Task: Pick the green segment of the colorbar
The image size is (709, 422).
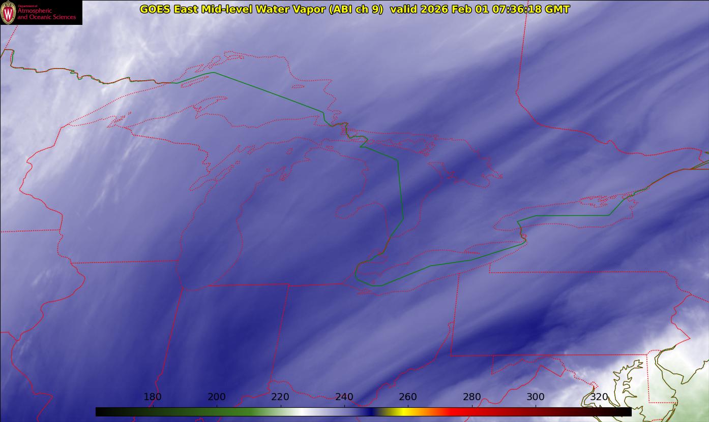Action: [244, 412]
